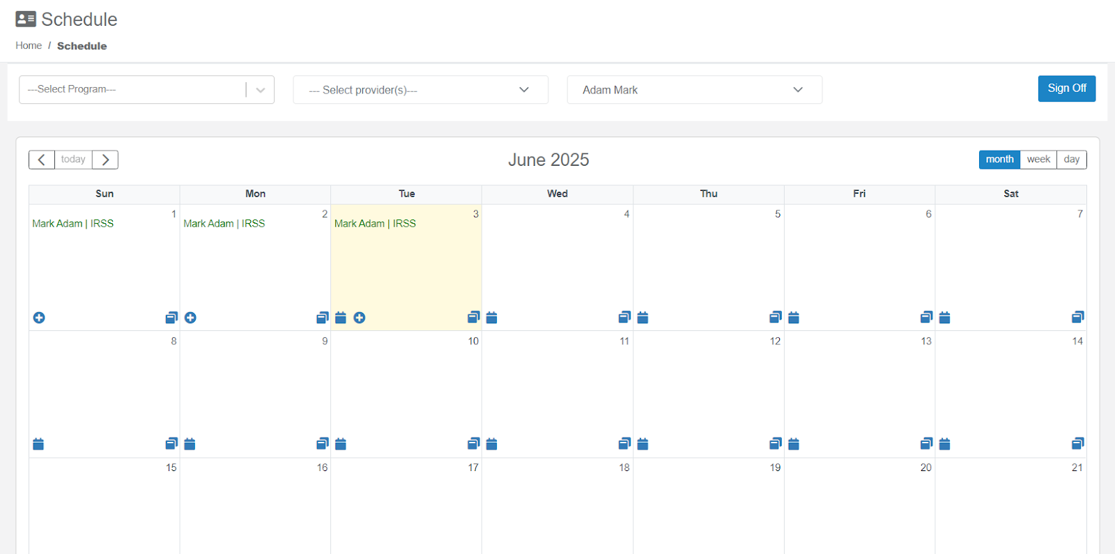The image size is (1115, 554).
Task: Click the copy icon in the June 10 cell
Action: (474, 443)
